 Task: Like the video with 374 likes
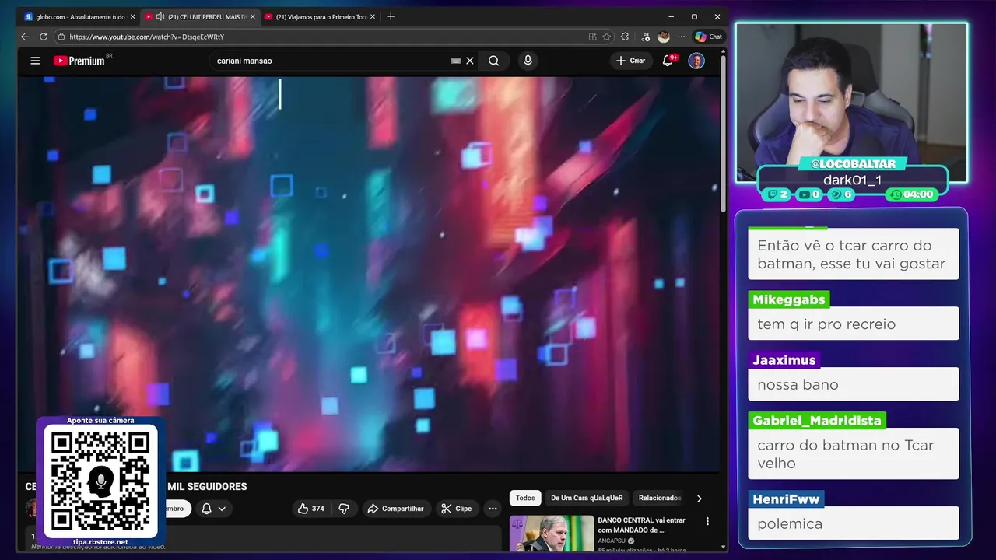point(310,509)
